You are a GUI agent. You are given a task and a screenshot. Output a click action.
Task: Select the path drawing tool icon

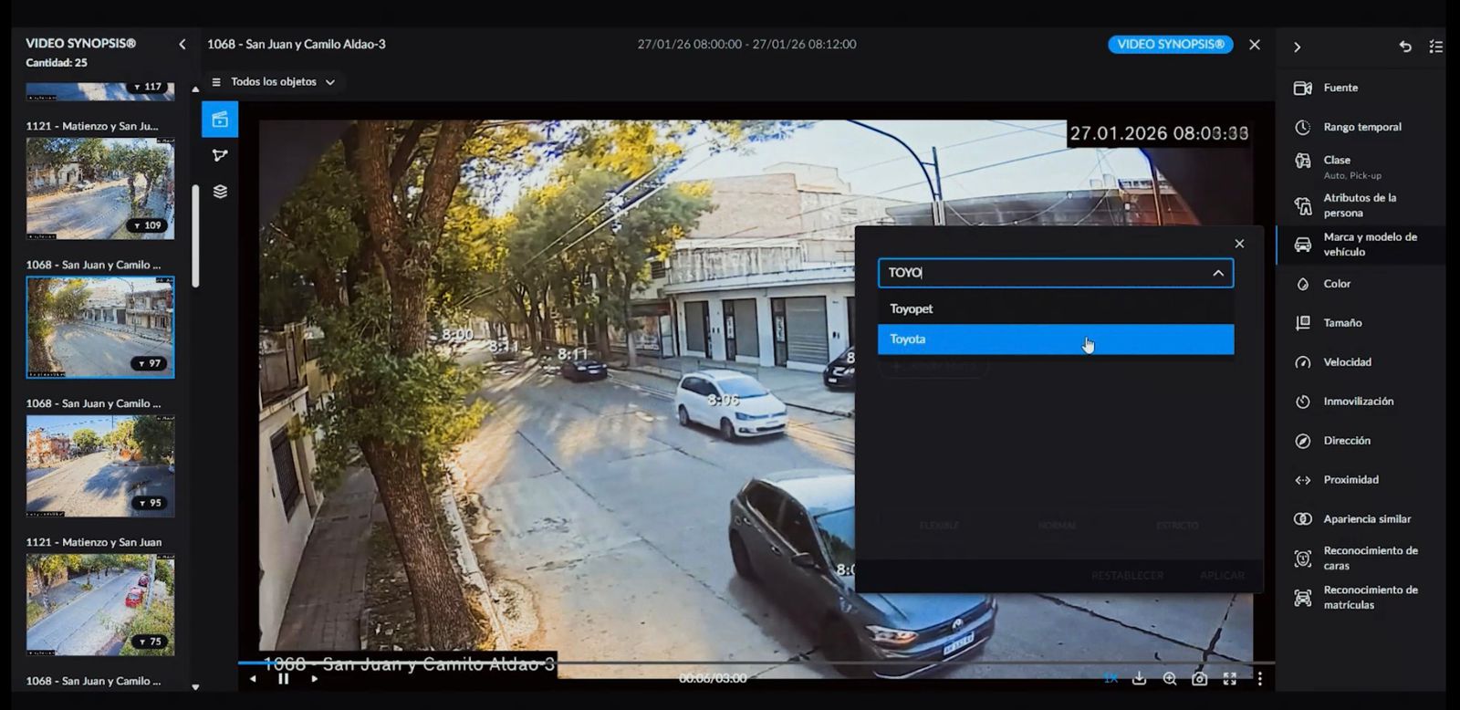220,156
